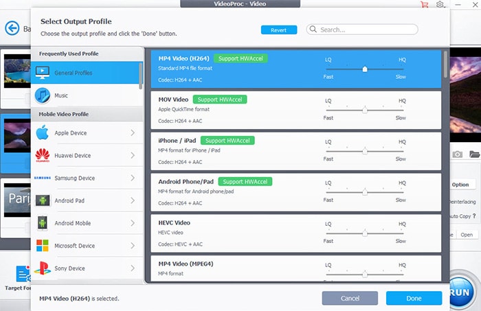The width and height of the screenshot is (481, 311).
Task: Open the settings gear icon
Action: [440, 5]
